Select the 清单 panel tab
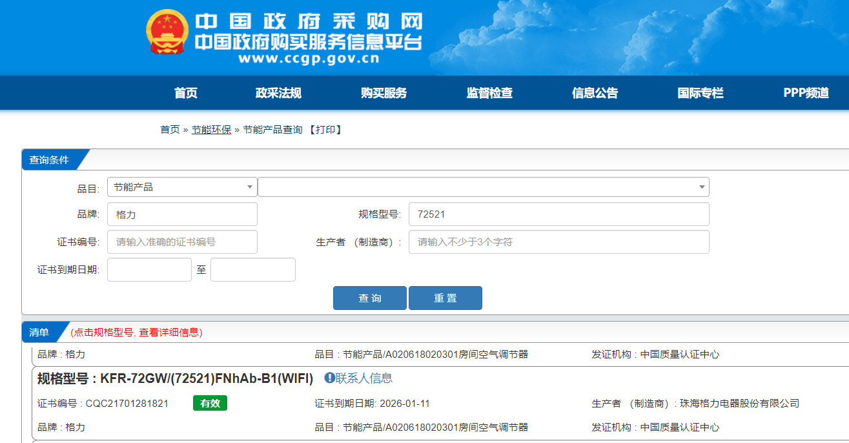The image size is (849, 443). tap(39, 332)
